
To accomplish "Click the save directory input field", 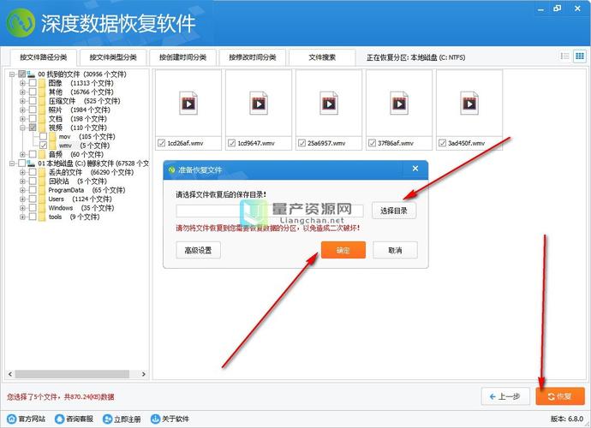I will tap(270, 211).
